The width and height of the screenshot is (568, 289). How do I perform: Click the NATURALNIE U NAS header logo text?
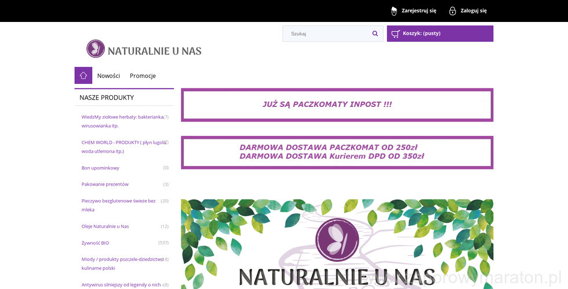[x=155, y=51]
